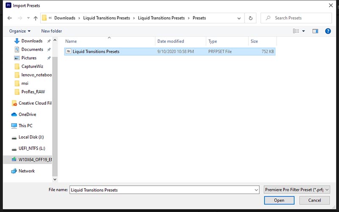Sort files by Type column
Image resolution: width=339 pixels, height=212 pixels.
(x=227, y=41)
